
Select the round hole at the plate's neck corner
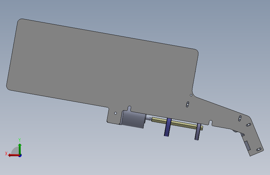tap(191, 95)
